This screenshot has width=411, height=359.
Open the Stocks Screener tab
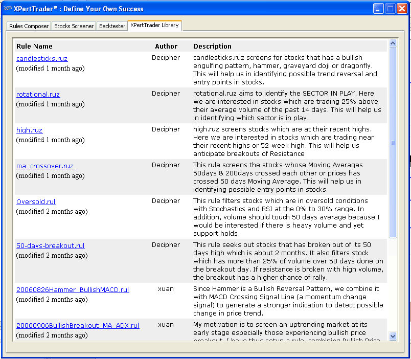coord(74,26)
